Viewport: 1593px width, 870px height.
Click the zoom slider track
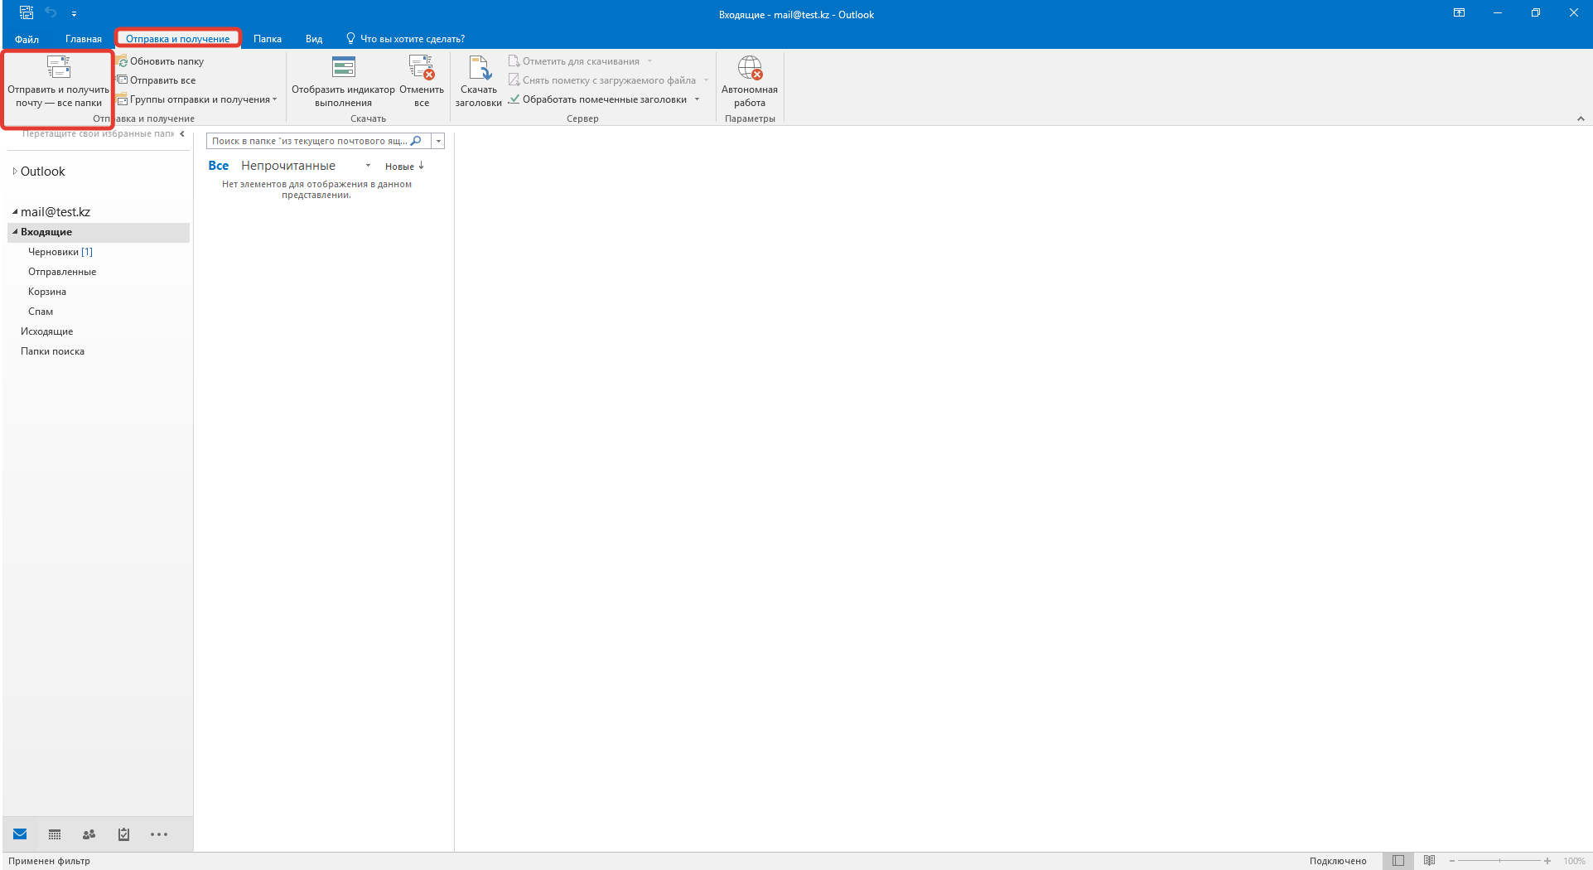tap(1499, 861)
